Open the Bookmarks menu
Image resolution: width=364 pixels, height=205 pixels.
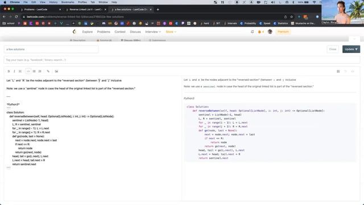[68, 2]
